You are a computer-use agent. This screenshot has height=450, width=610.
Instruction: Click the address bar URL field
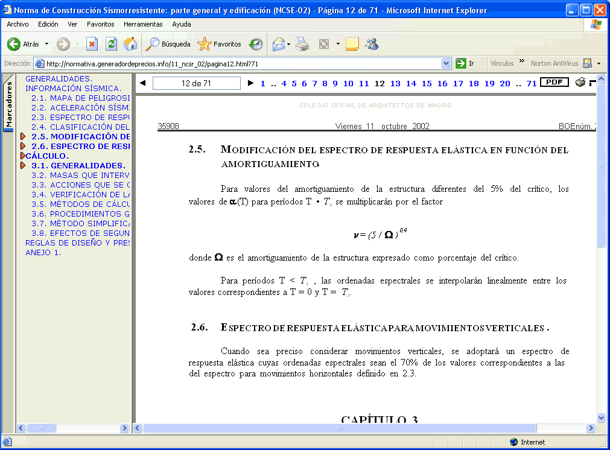click(238, 63)
